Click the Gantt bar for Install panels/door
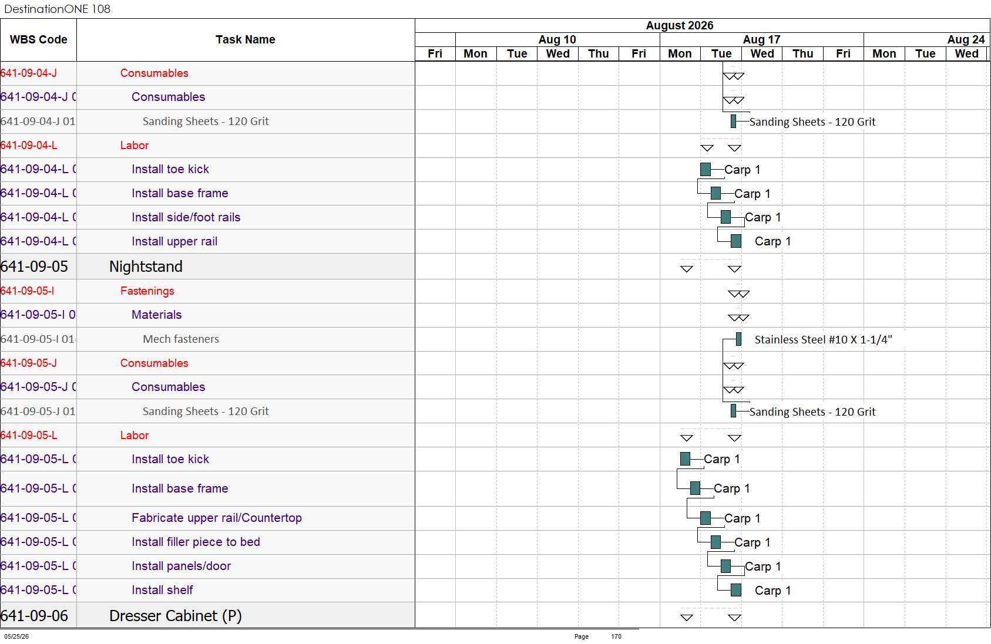 [x=726, y=566]
